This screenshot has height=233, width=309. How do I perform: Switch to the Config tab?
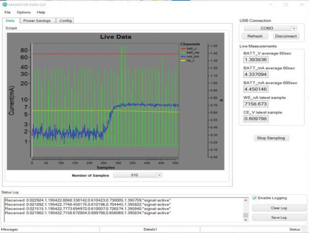click(65, 21)
